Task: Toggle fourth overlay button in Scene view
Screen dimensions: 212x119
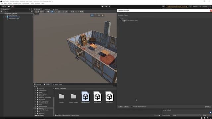Action: [102, 15]
